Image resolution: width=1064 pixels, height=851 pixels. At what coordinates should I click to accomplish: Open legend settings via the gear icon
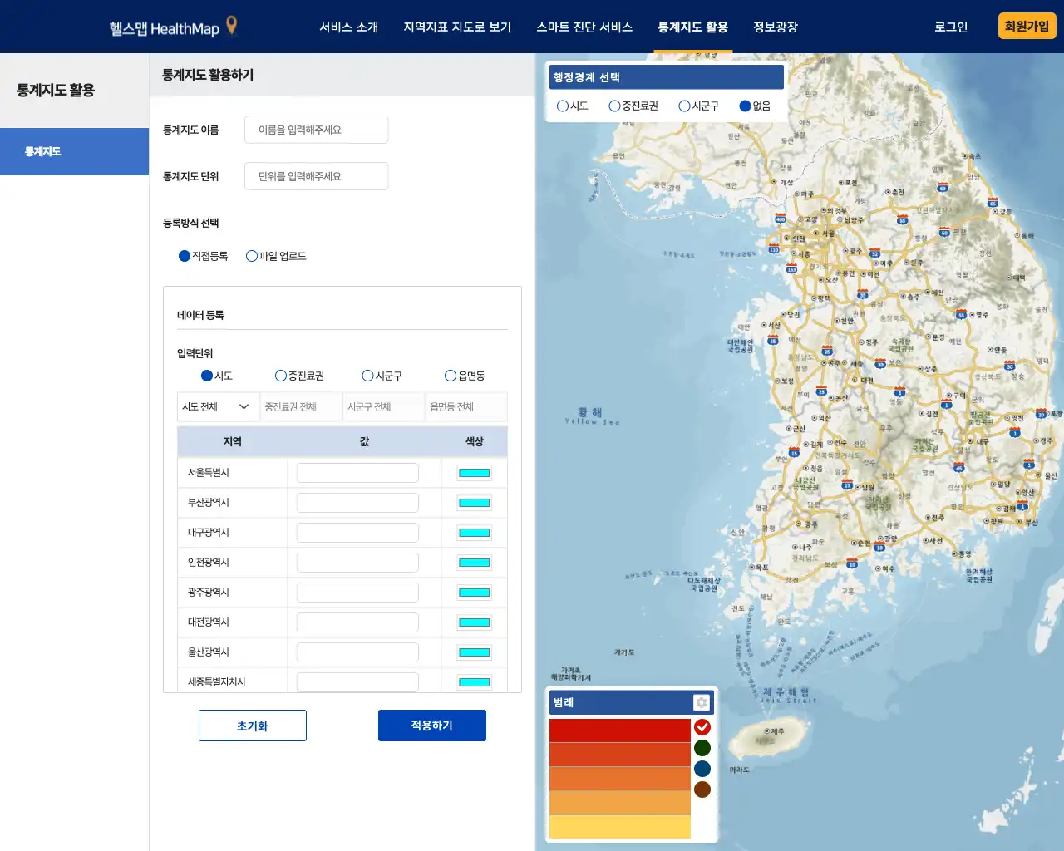click(x=702, y=702)
